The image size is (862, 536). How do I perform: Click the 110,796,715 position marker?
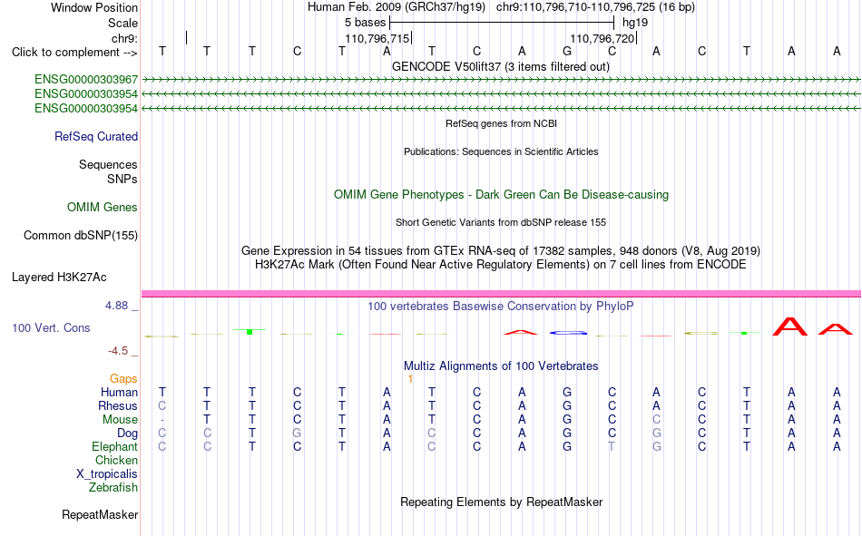point(378,38)
